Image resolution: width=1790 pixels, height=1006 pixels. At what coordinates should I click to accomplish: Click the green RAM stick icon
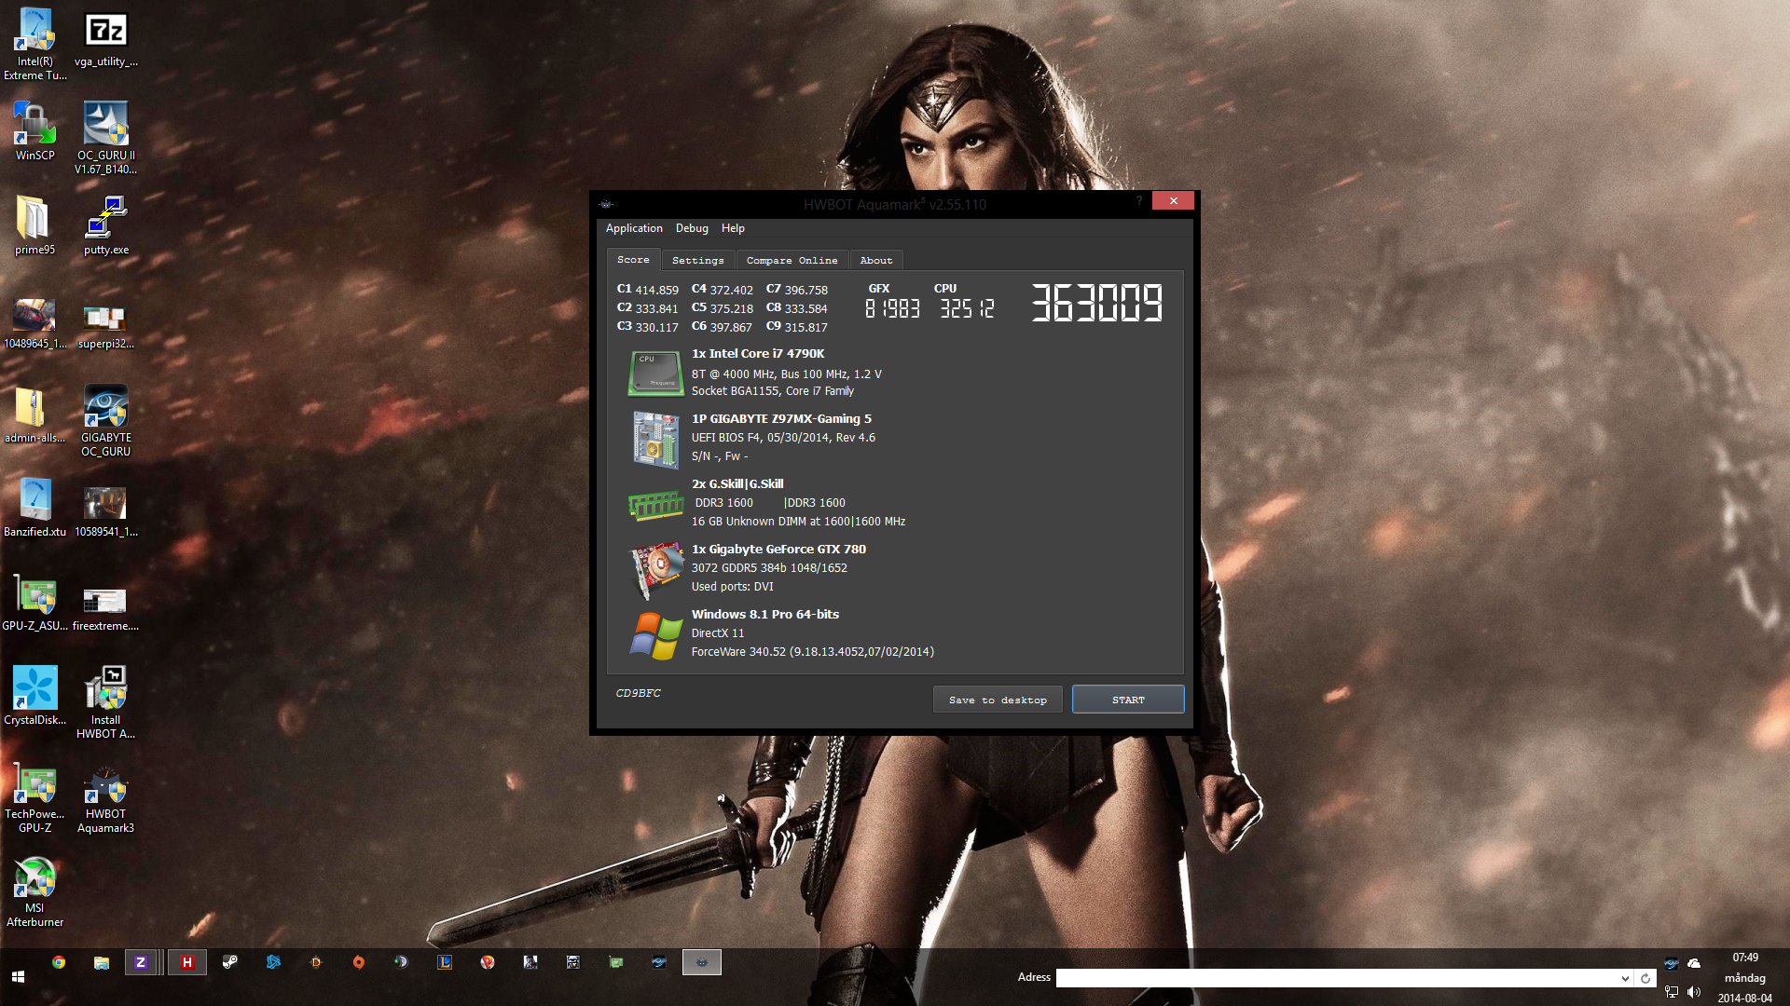(655, 505)
